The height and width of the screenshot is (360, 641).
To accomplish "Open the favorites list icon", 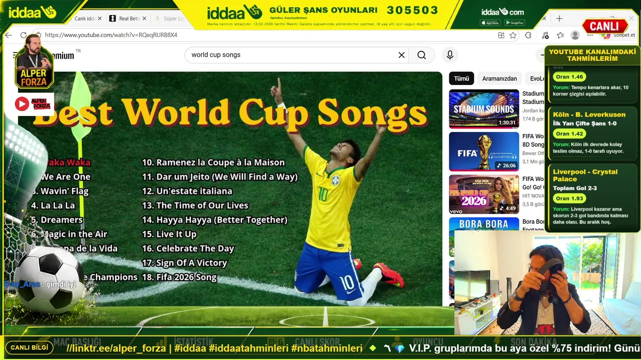I will click(x=560, y=35).
